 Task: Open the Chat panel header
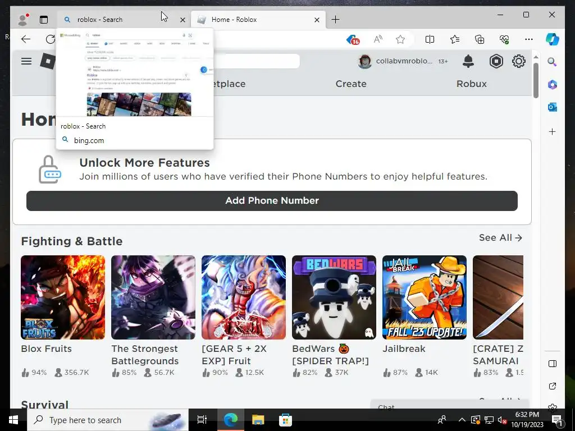449,404
